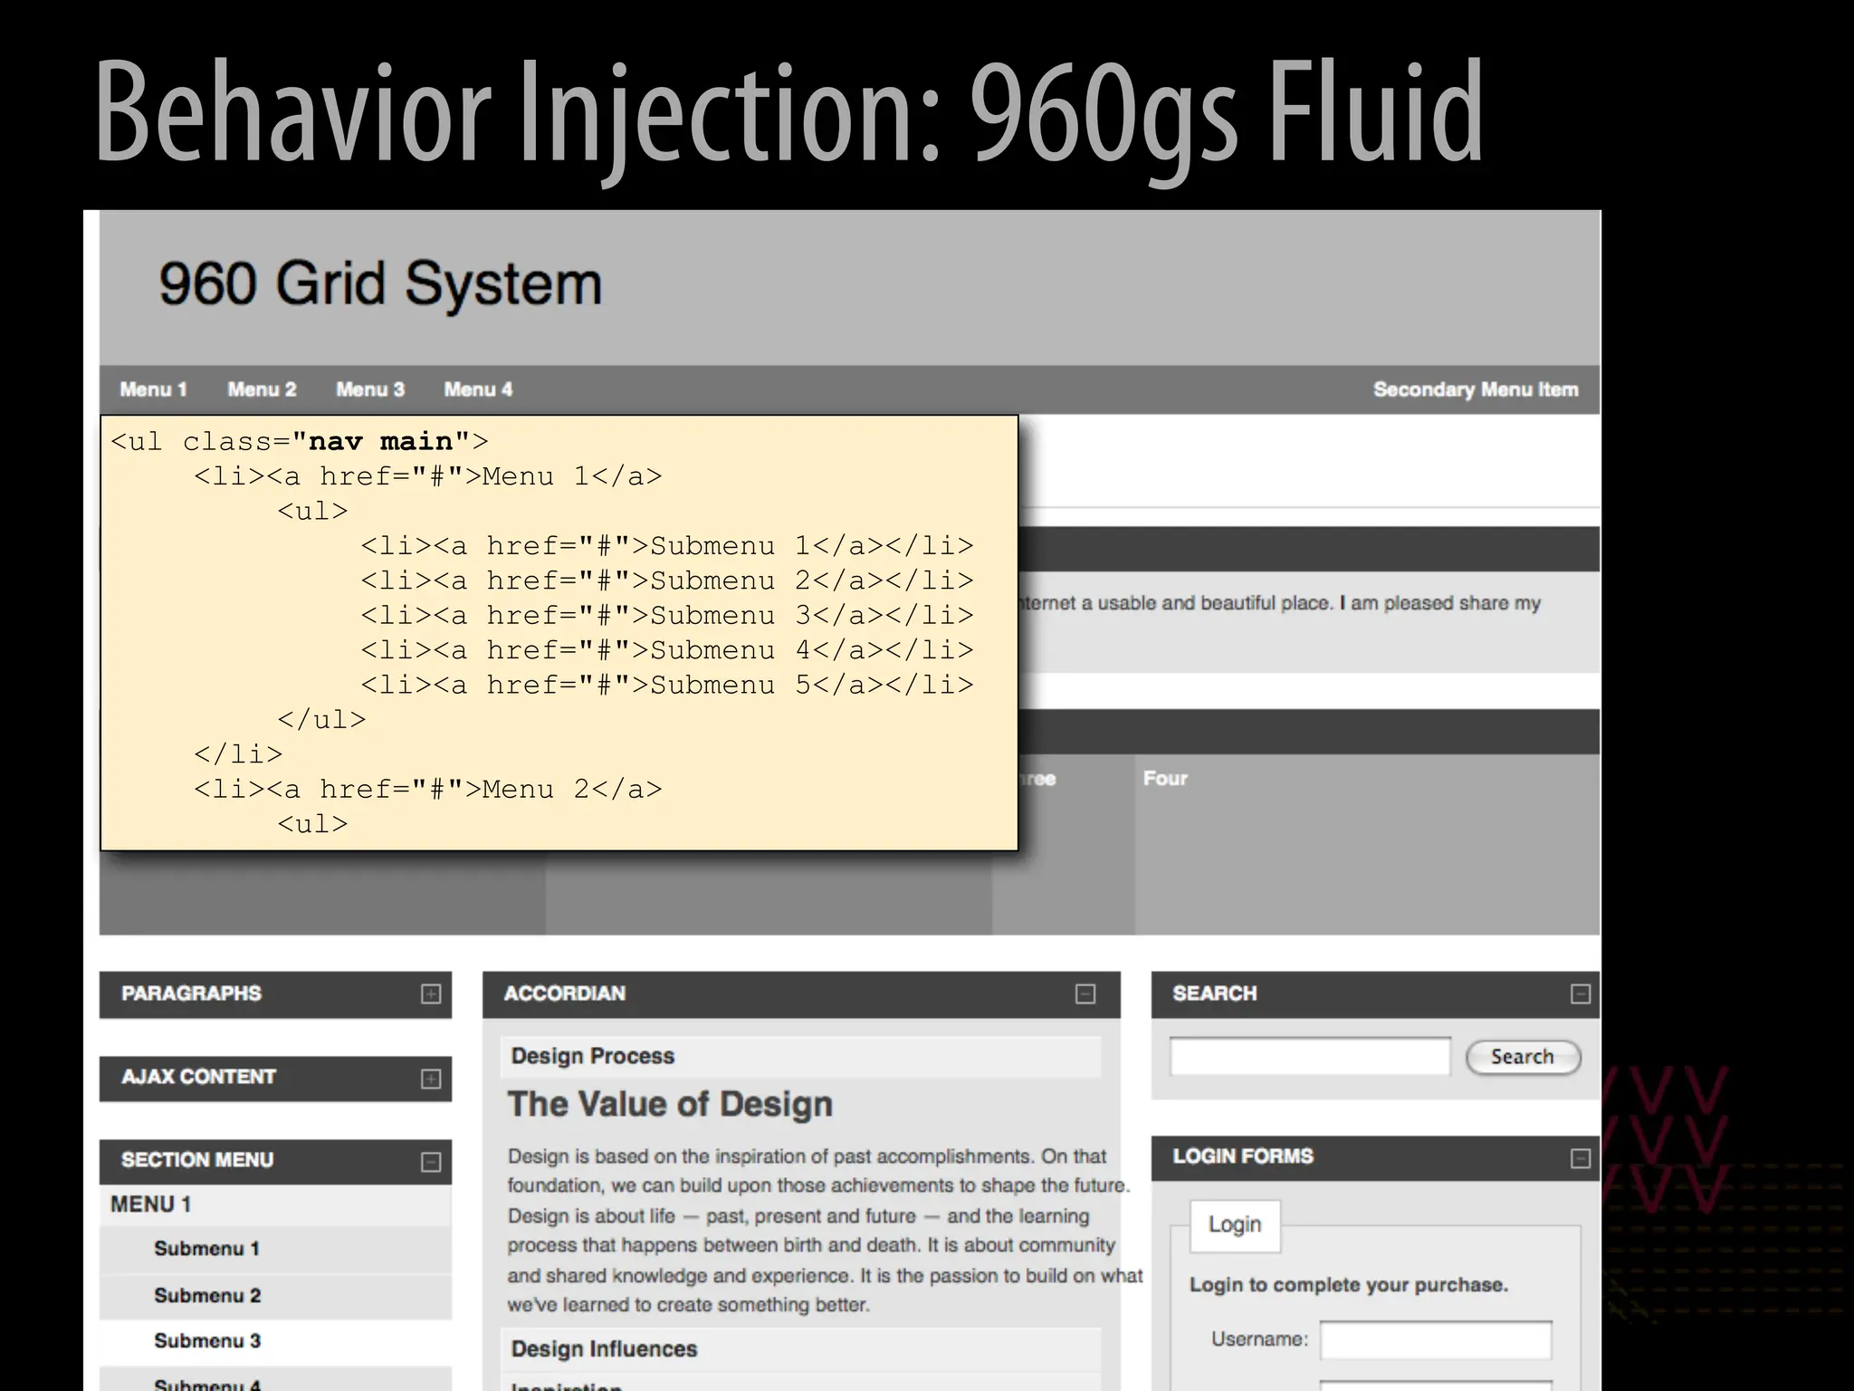This screenshot has height=1391, width=1854.
Task: Collapse the Section Menu panel toggle icon
Action: pos(431,1162)
